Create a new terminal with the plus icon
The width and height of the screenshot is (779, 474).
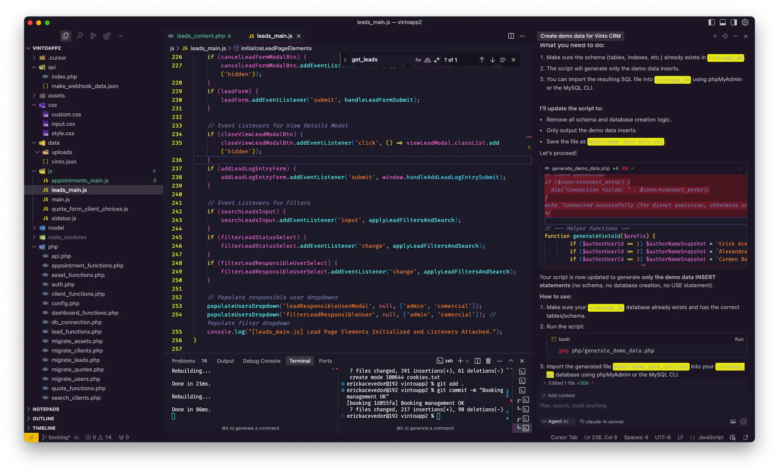tap(460, 361)
